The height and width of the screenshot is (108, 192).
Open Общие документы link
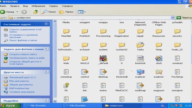pyautogui.click(x=21, y=85)
